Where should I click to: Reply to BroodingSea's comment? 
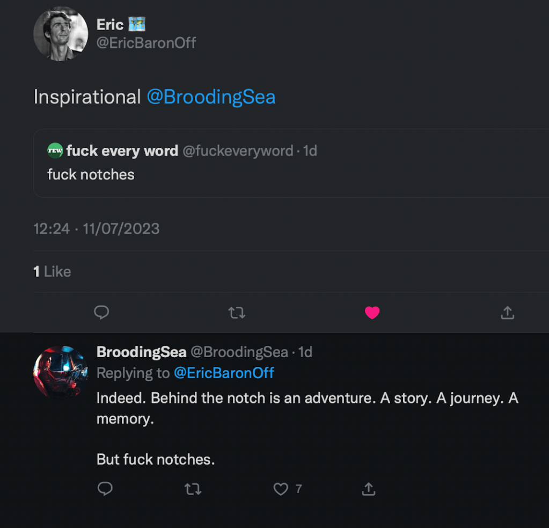(x=105, y=488)
